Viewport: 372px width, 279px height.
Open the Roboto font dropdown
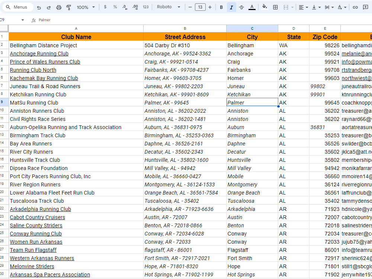(x=169, y=7)
